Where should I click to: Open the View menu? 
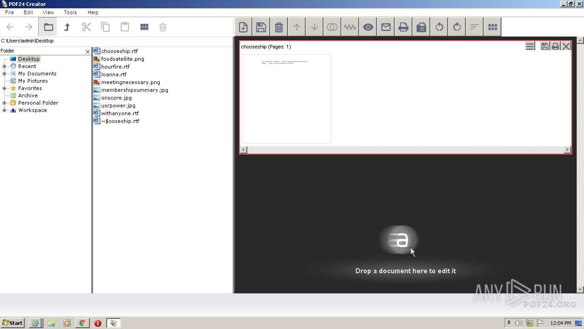pos(48,12)
